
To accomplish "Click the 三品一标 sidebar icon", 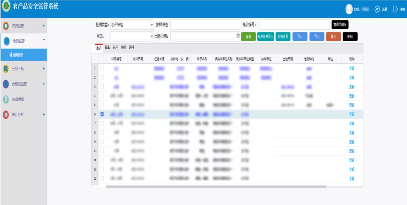I will [6, 69].
